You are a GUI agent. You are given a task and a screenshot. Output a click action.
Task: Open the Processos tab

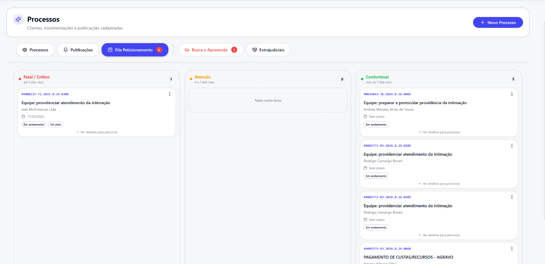35,50
